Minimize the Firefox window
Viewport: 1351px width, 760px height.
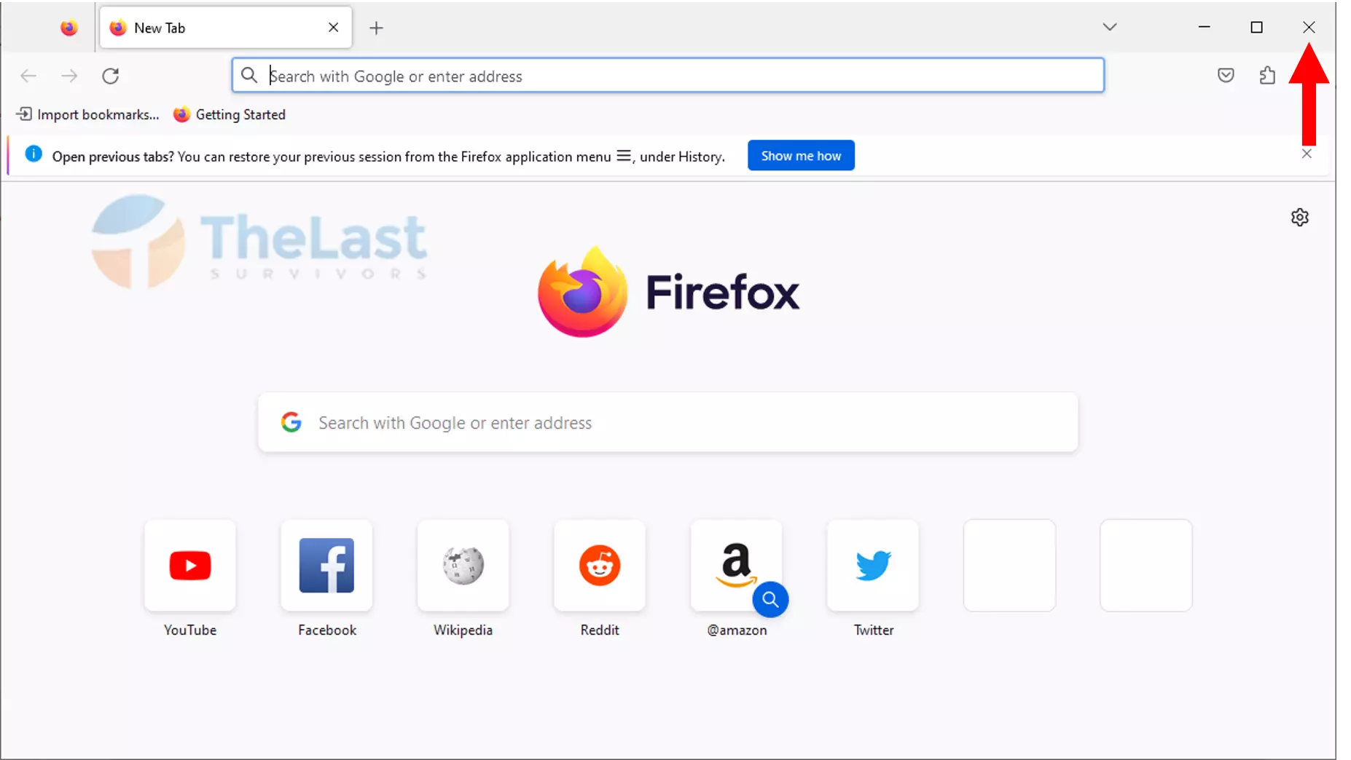click(1204, 27)
